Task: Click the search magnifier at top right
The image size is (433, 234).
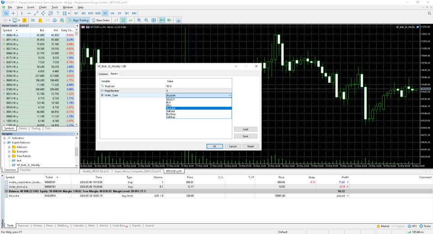Action: pos(429,13)
